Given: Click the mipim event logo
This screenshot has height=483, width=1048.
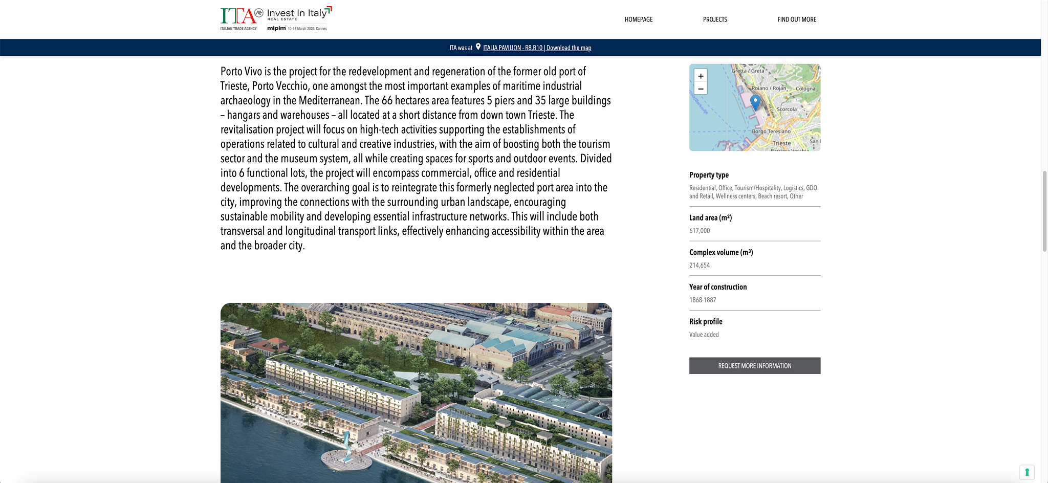Looking at the screenshot, I should [277, 29].
